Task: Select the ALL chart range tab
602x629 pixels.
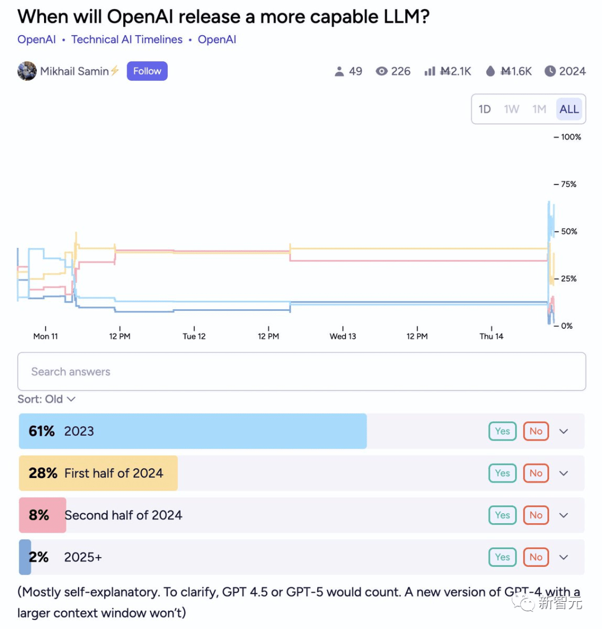Action: (x=569, y=109)
